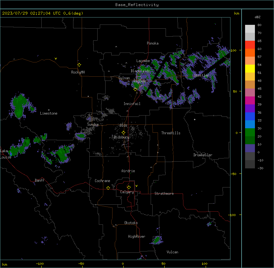Click the dBZ legend heading
Screen dimensions: 274x268
click(257, 17)
